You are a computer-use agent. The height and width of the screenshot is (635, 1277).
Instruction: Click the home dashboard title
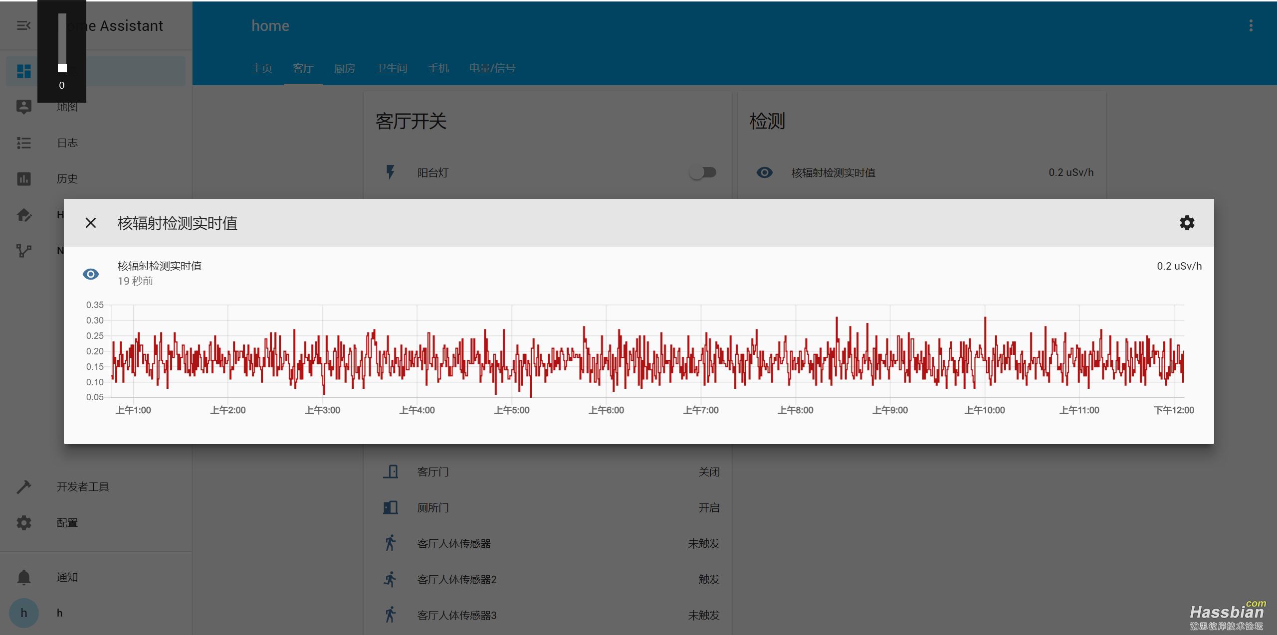(270, 26)
